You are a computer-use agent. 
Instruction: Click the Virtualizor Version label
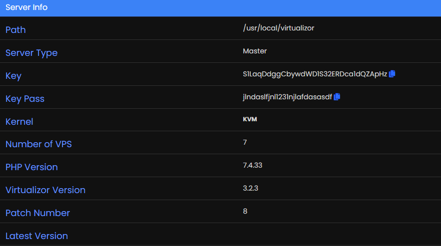point(45,190)
